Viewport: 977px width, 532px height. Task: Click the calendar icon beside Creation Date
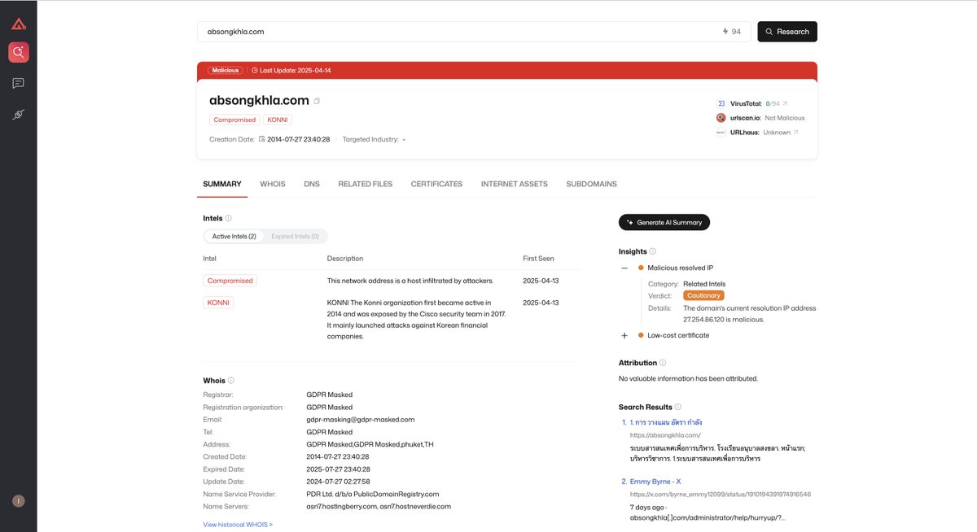(262, 139)
